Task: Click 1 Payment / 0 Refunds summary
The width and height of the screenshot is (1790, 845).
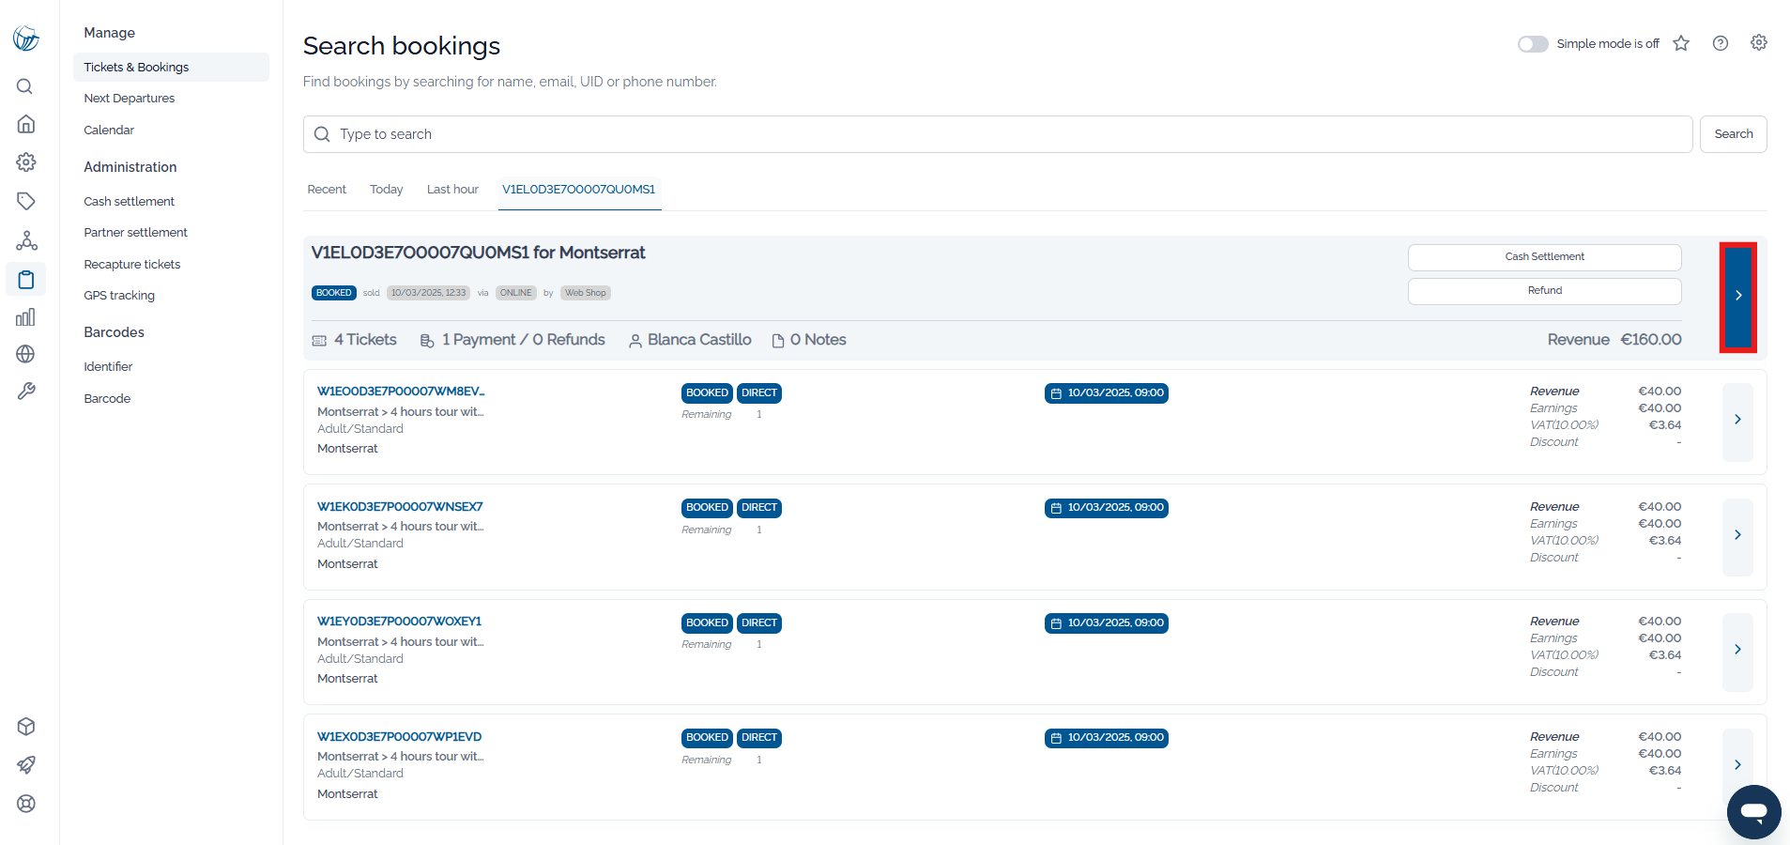Action: pyautogui.click(x=513, y=340)
